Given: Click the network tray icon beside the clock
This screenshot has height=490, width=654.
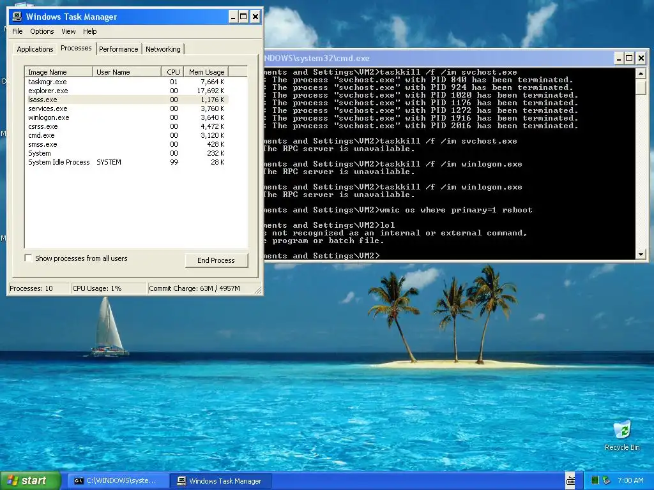Looking at the screenshot, I should click(x=607, y=480).
